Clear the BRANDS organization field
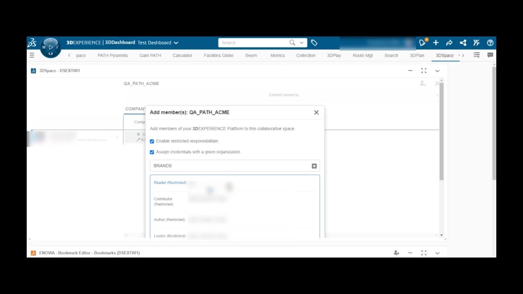Image resolution: width=523 pixels, height=294 pixels. click(314, 166)
